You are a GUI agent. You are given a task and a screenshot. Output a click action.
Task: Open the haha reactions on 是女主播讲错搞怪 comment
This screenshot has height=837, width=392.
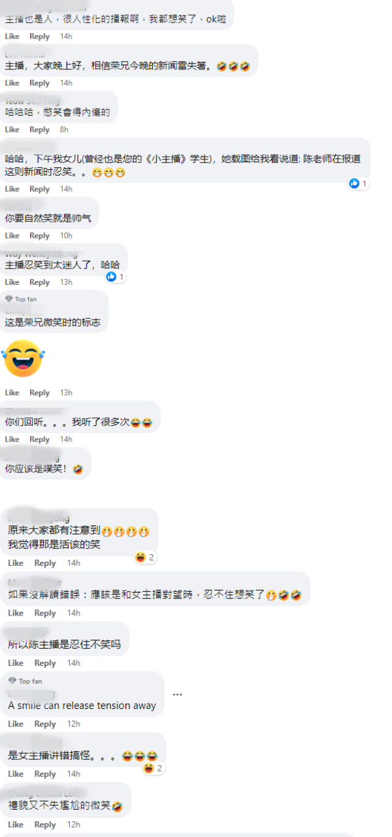(154, 768)
